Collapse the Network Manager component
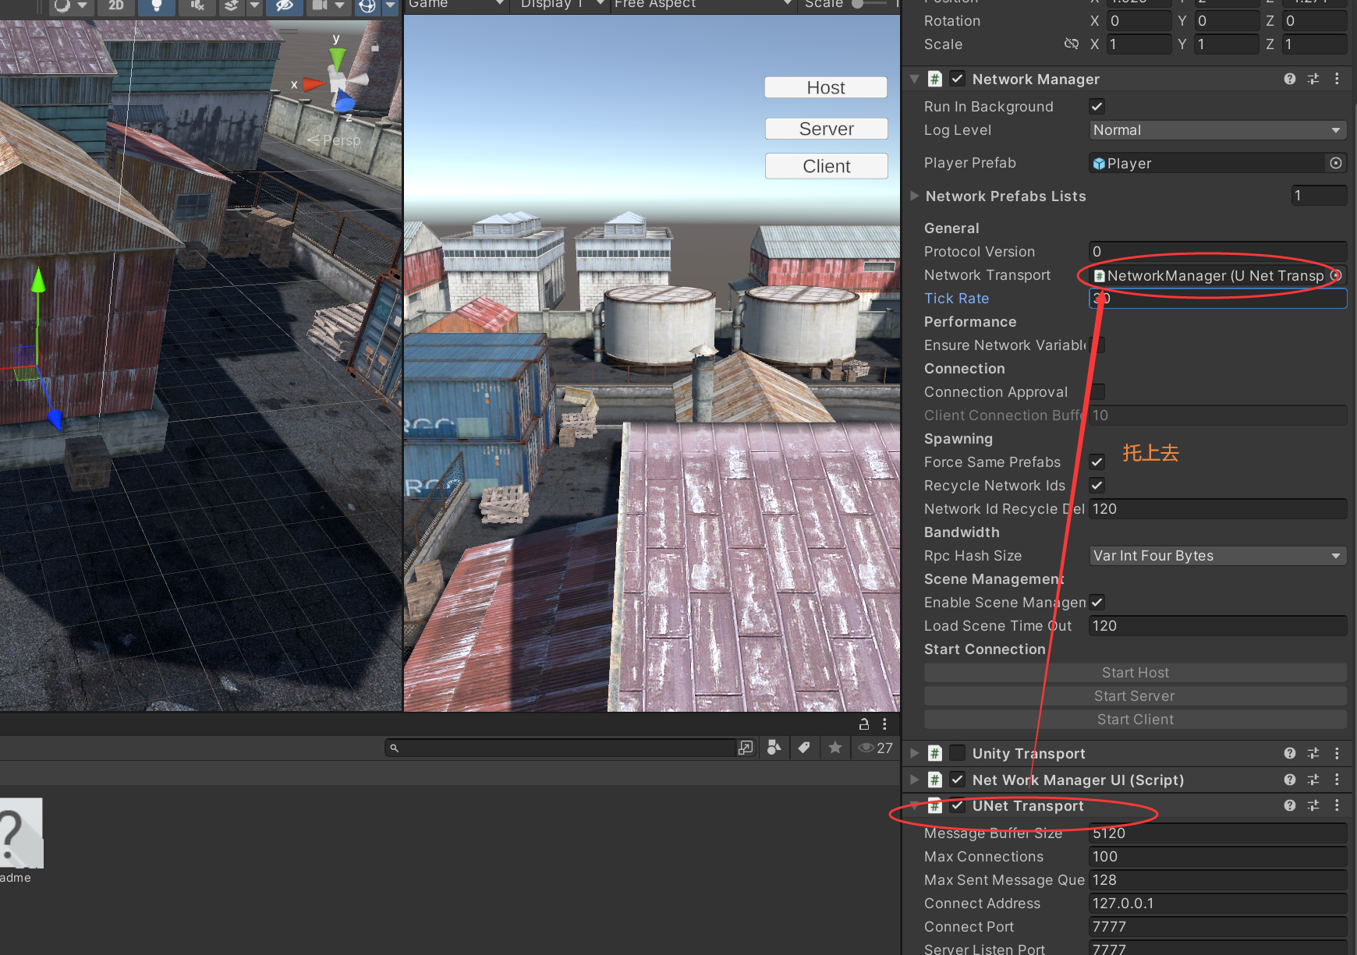Image resolution: width=1357 pixels, height=955 pixels. 914,79
